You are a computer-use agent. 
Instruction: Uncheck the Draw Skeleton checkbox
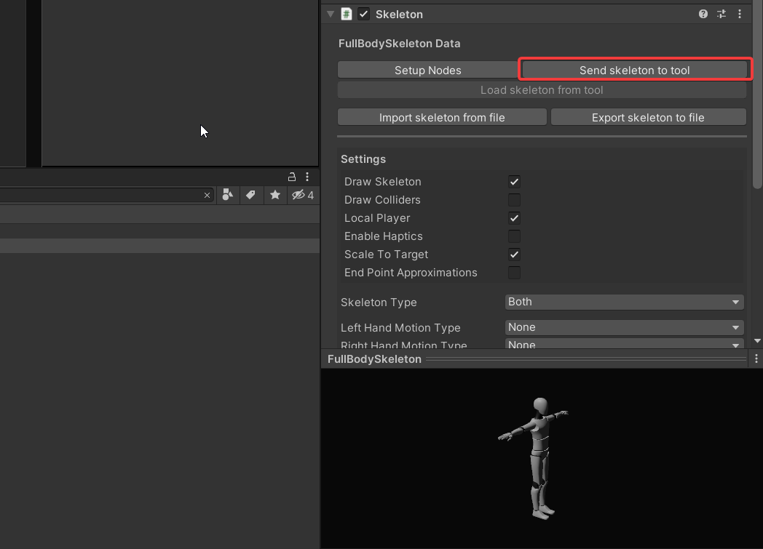click(514, 182)
